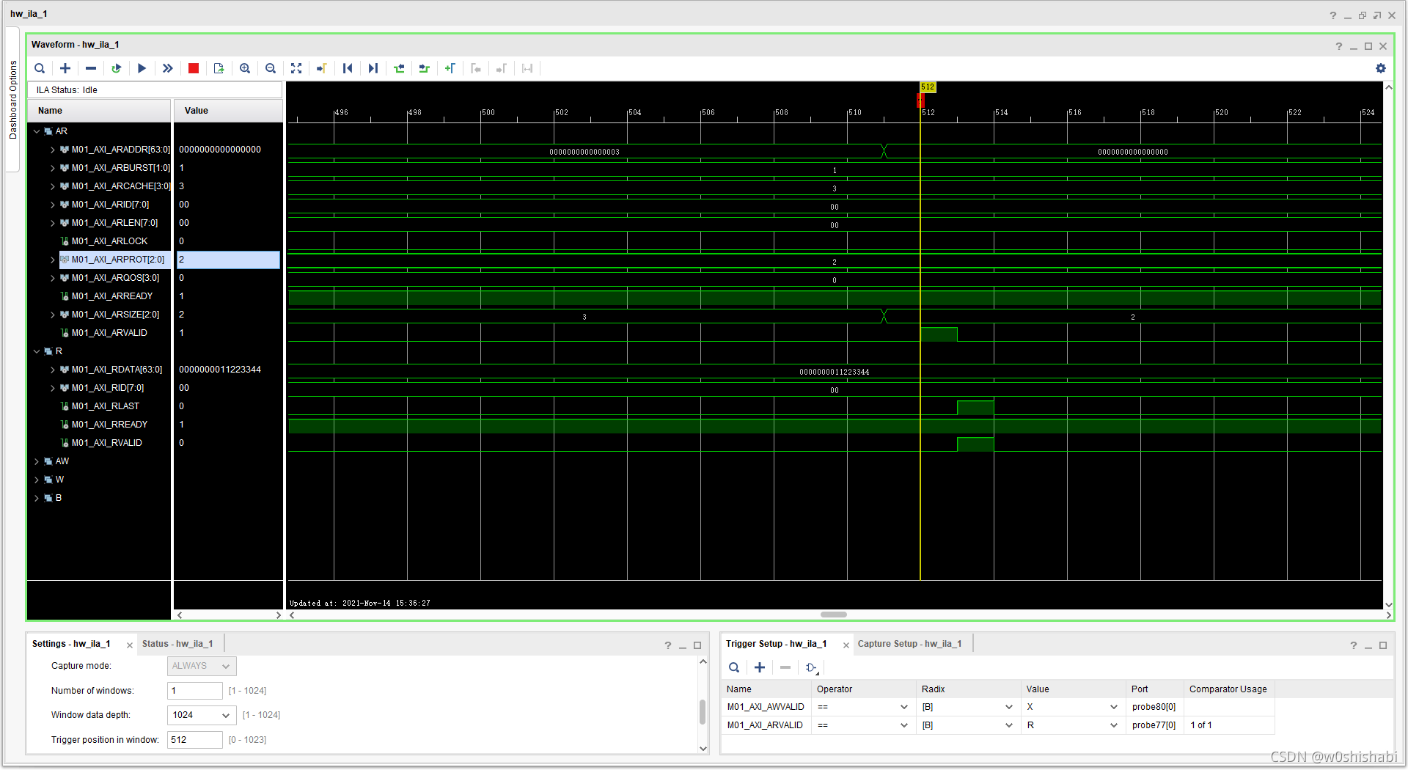Click the Trigger Setup remove probe icon
1408x770 pixels.
[785, 667]
